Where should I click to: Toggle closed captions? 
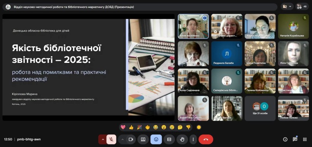coord(169,139)
